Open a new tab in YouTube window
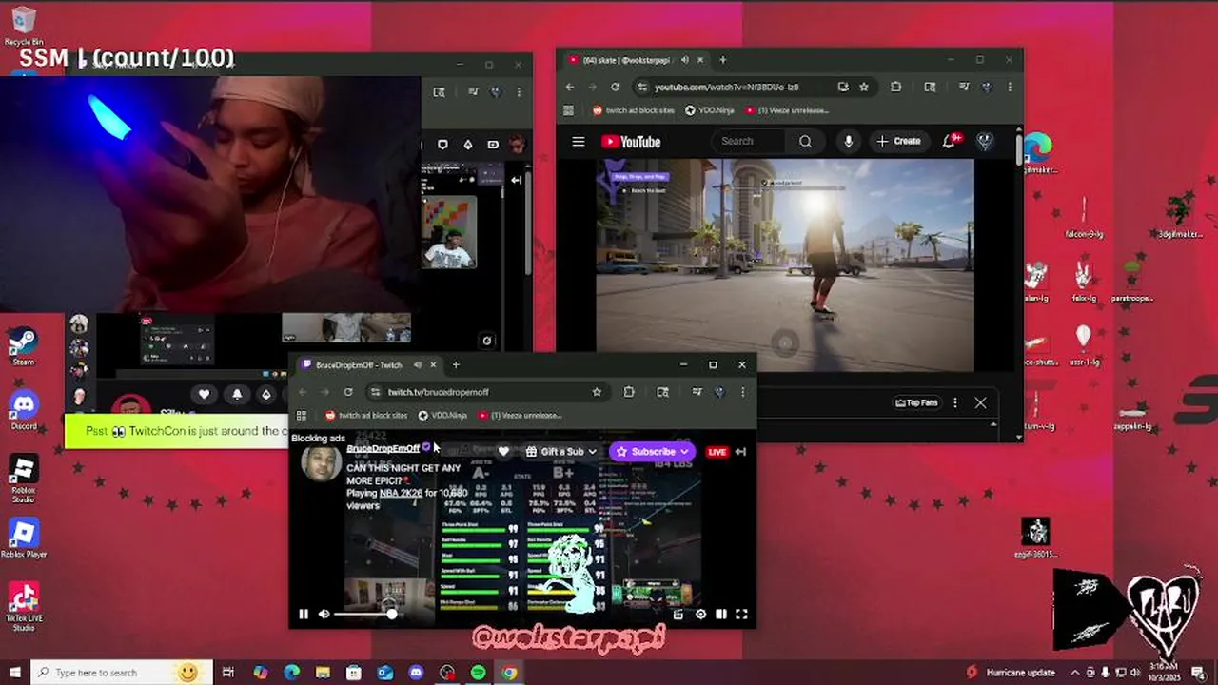 click(x=722, y=60)
